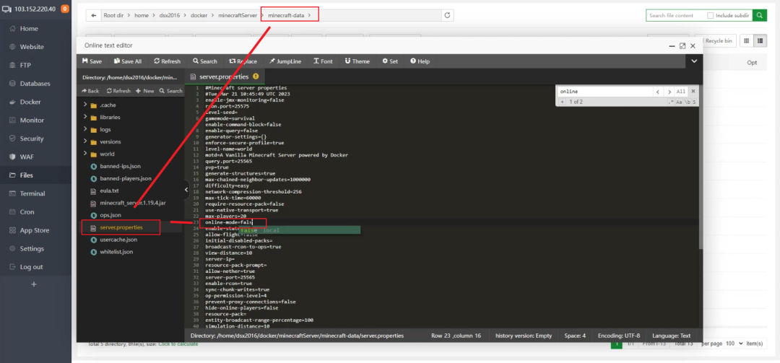The width and height of the screenshot is (780, 363).
Task: Click the green file search button
Action: 759,15
